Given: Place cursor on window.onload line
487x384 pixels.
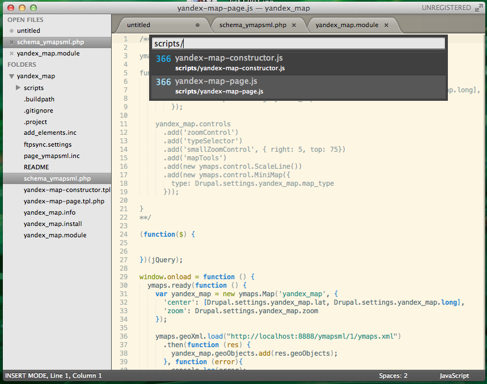Looking at the screenshot, I should coord(197,277).
